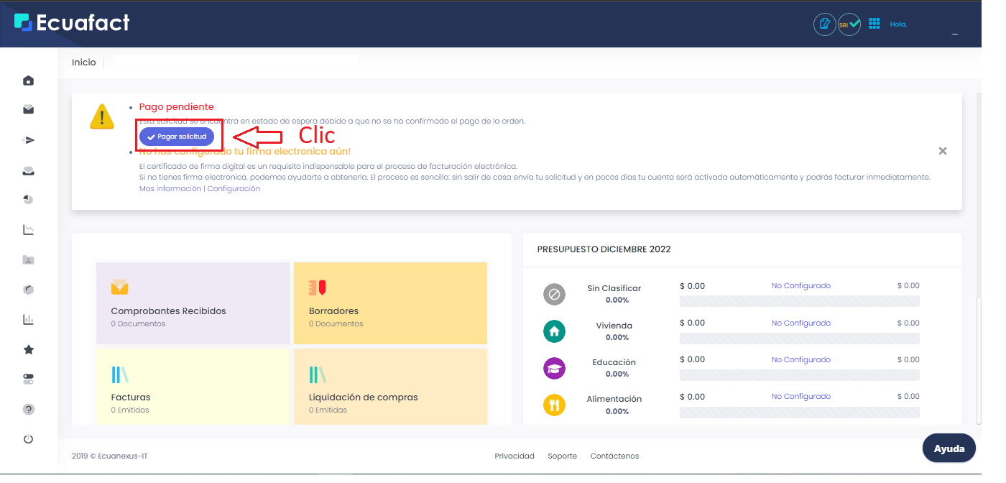The height and width of the screenshot is (483, 1006).
Task: Select the bar chart icon in sidebar
Action: click(x=28, y=318)
